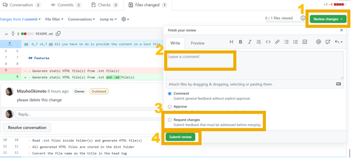354x159 pixels.
Task: Open the diff settings gear menu
Action: tap(125, 19)
